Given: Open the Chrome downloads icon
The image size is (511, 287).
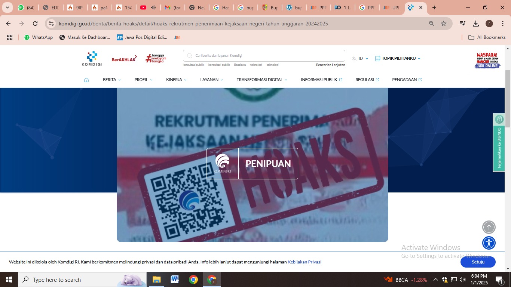Looking at the screenshot, I should point(476,24).
